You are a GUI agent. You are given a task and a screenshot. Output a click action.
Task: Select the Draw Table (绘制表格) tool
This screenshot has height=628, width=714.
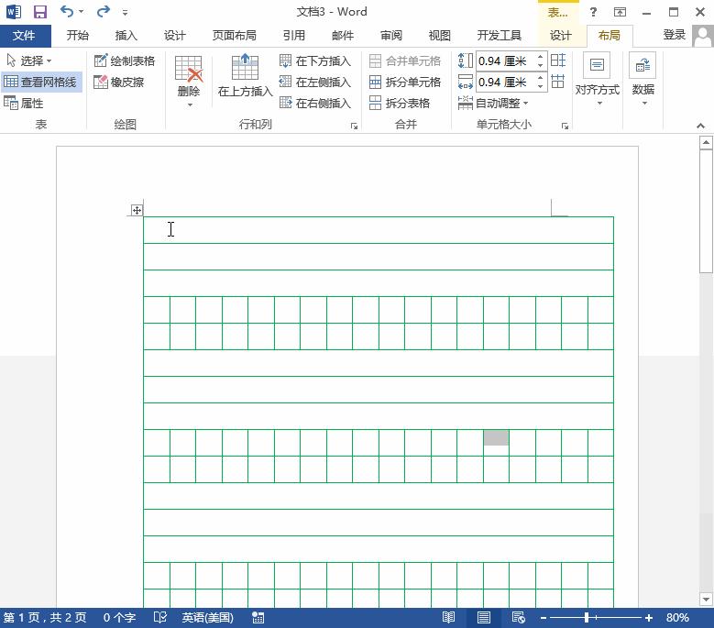coord(125,61)
